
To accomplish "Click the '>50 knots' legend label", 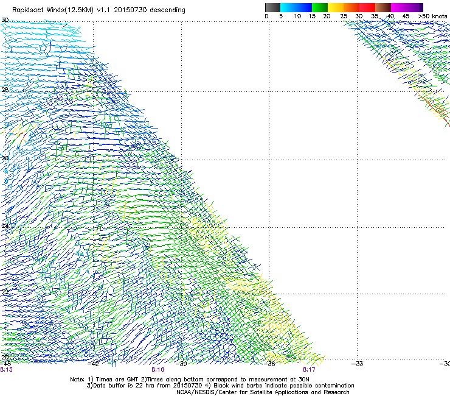I will click(x=432, y=16).
